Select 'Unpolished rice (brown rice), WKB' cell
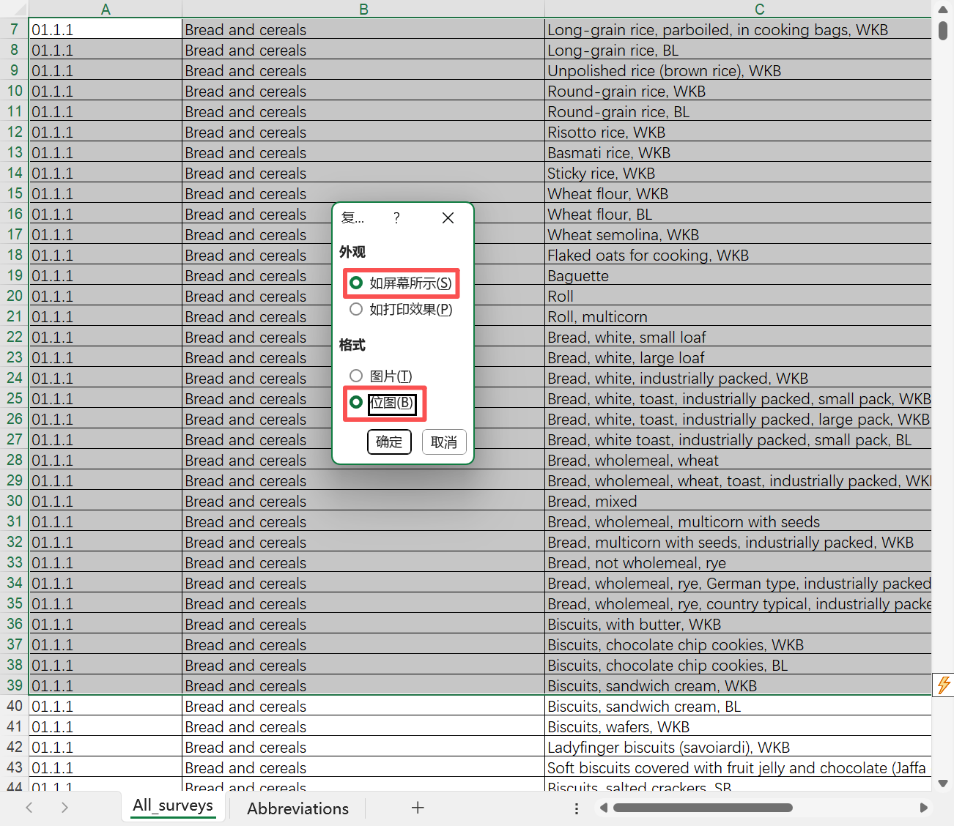The width and height of the screenshot is (954, 826). (738, 70)
